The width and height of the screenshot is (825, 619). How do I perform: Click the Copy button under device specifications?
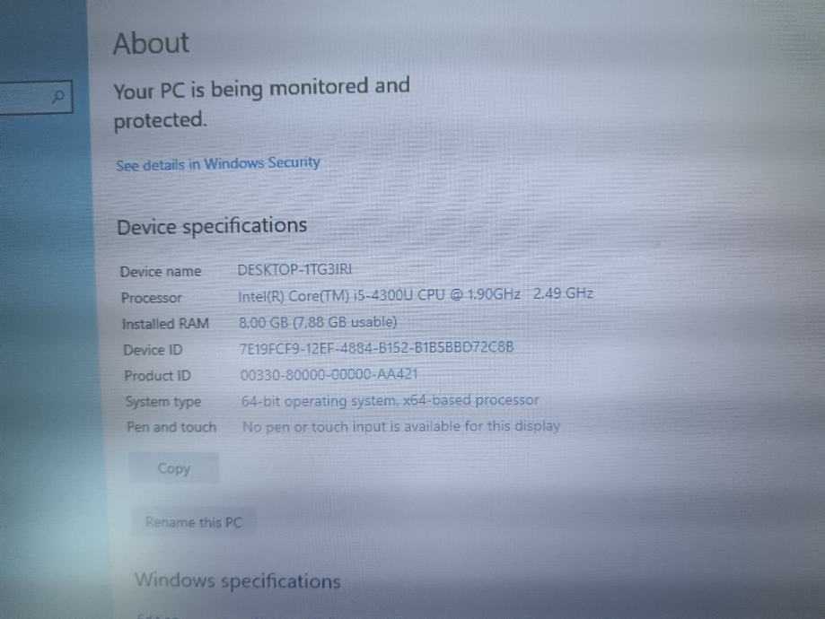[173, 468]
